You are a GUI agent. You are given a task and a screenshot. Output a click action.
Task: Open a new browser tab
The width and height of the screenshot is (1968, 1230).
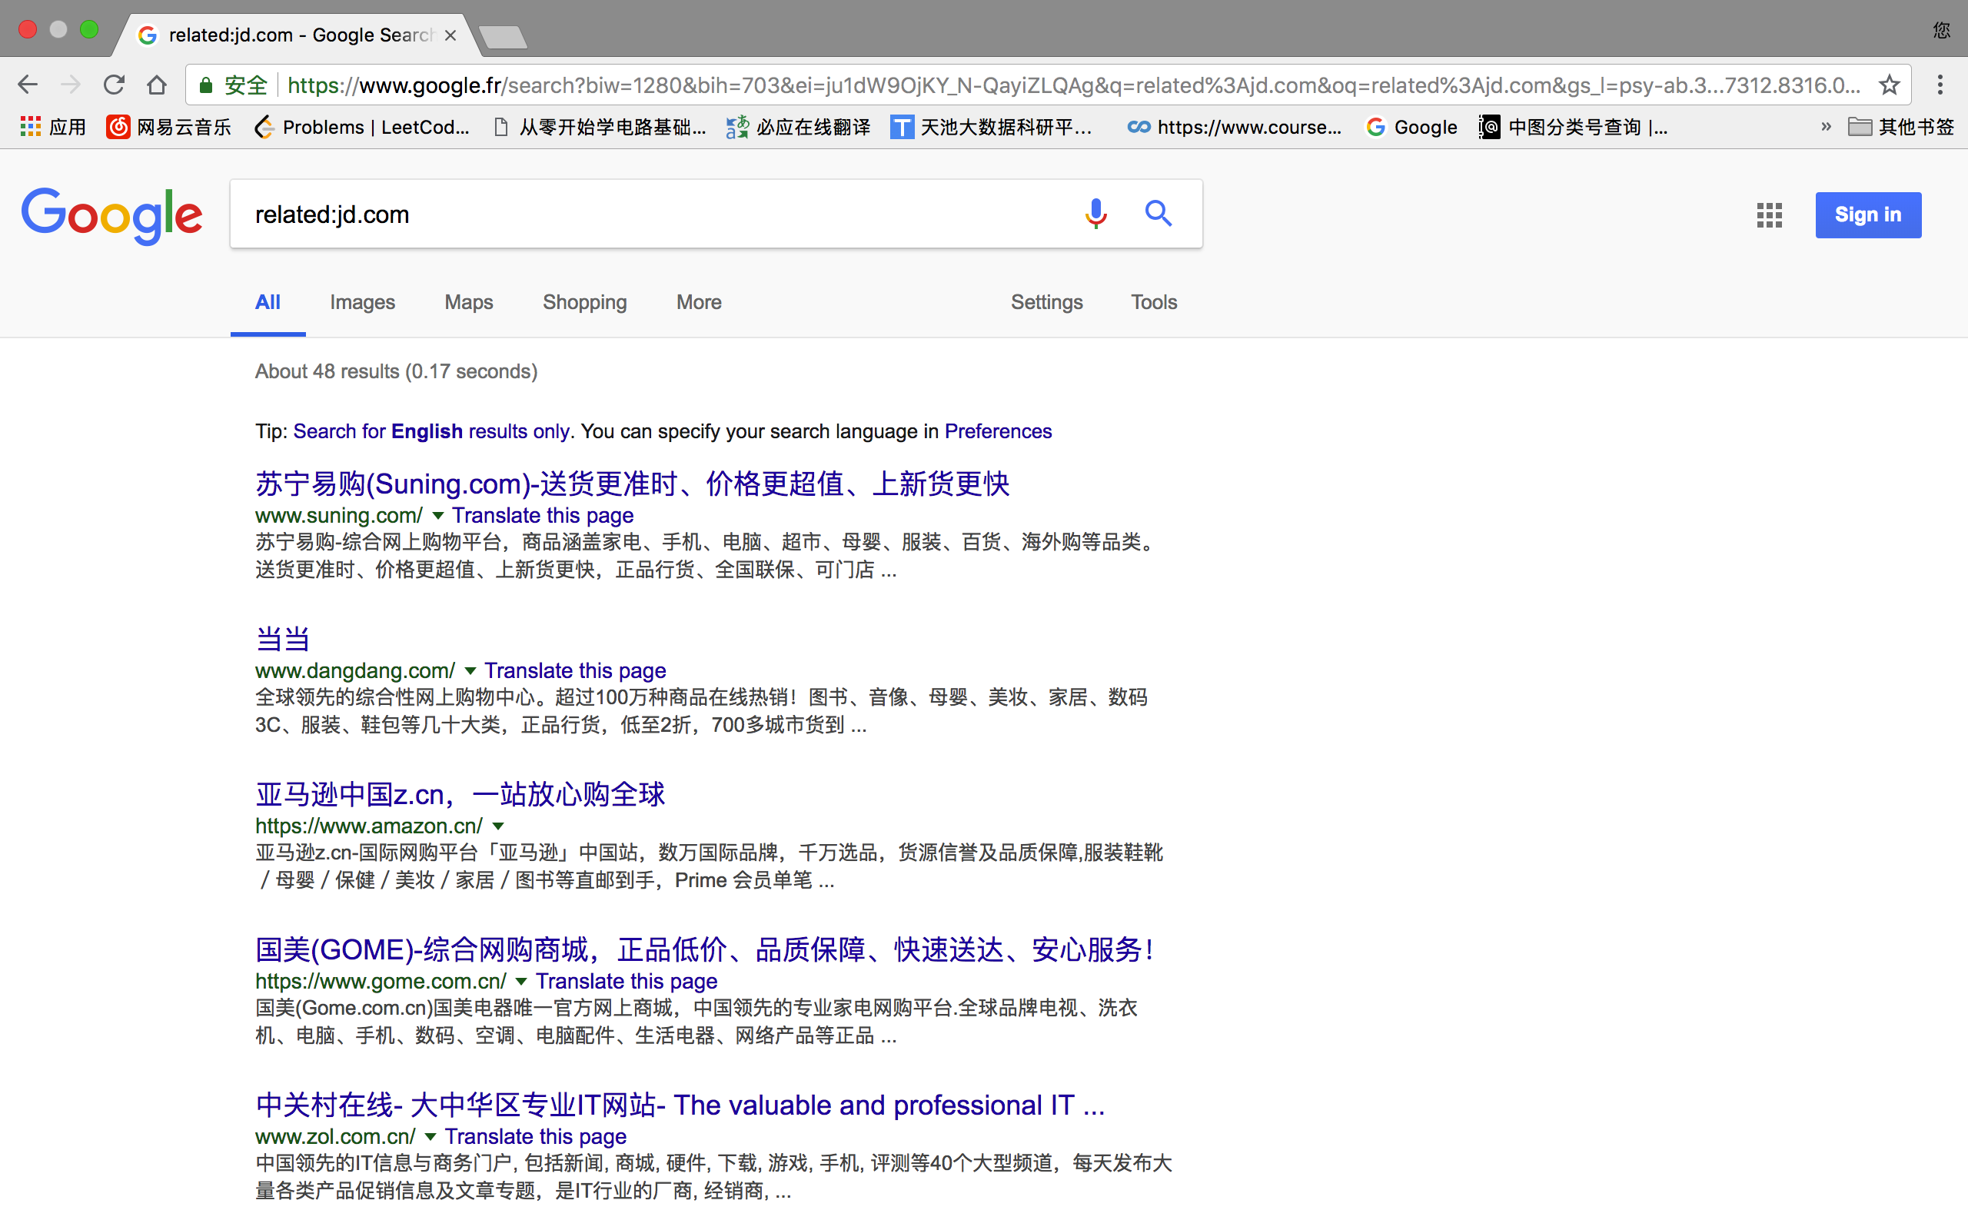[503, 37]
